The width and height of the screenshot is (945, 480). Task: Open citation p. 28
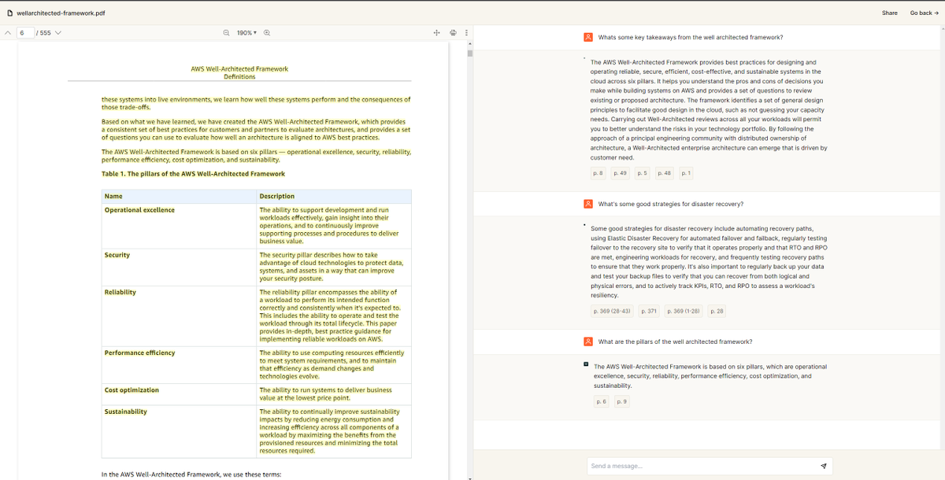click(x=717, y=312)
